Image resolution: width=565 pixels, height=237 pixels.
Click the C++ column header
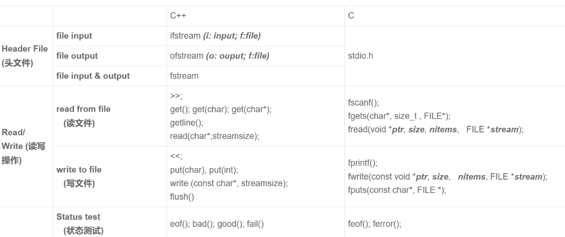(x=178, y=16)
